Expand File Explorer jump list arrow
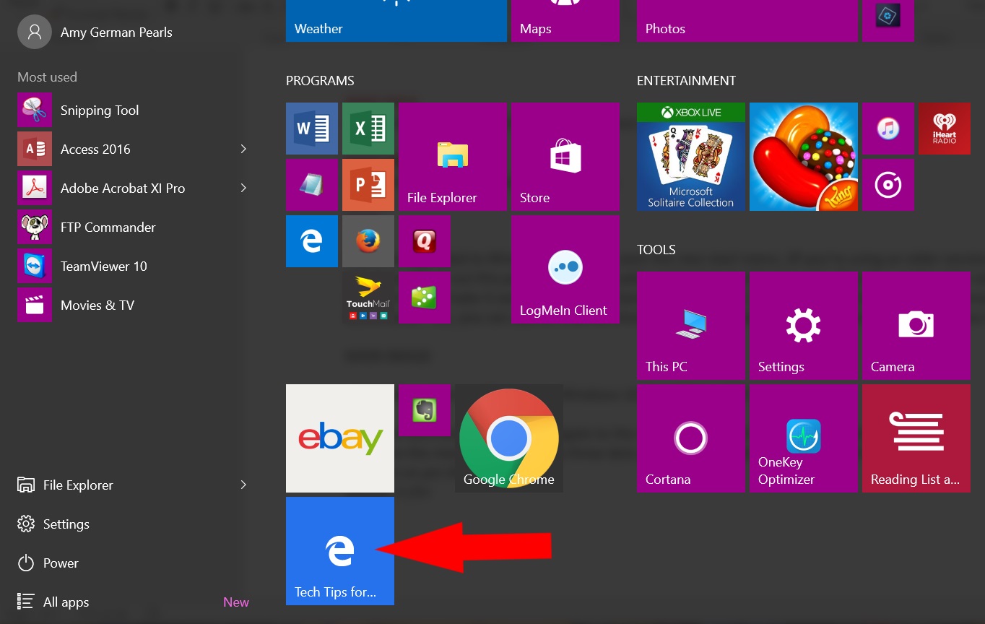This screenshot has height=624, width=985. [x=243, y=485]
